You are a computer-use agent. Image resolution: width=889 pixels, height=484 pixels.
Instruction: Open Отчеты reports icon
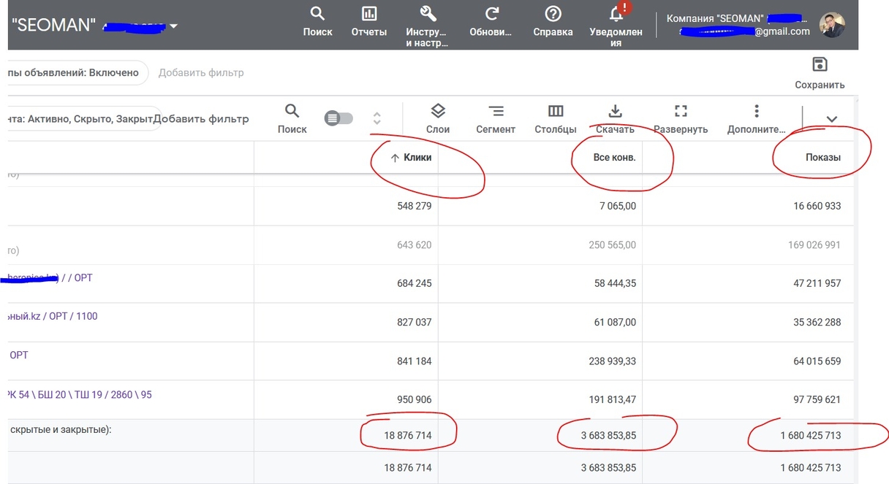pos(368,14)
